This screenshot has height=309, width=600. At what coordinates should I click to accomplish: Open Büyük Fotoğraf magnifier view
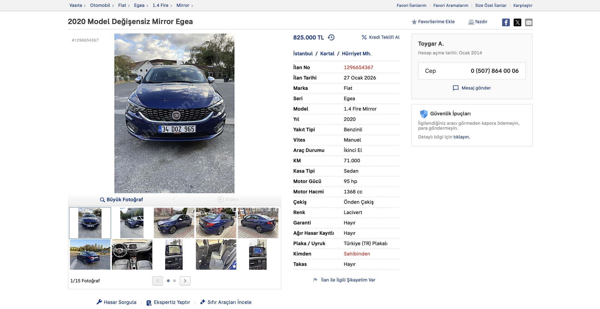(121, 200)
